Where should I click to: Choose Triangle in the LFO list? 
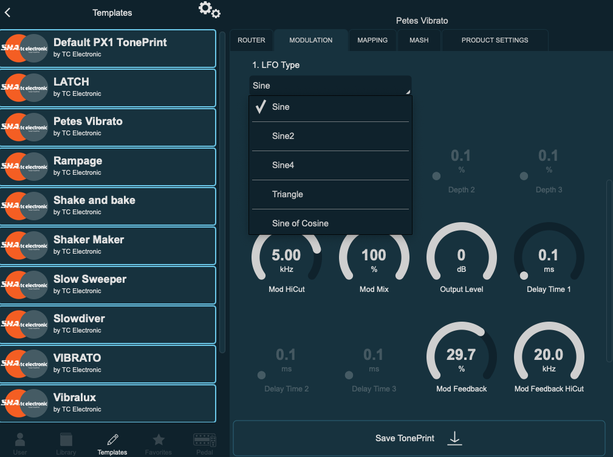pos(330,195)
